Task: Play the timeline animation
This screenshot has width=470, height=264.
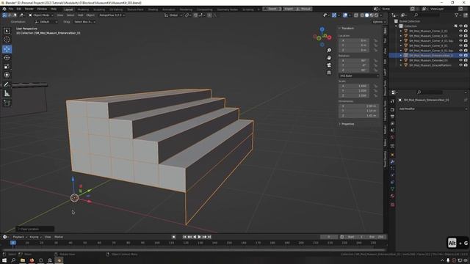Action: [x=199, y=237]
